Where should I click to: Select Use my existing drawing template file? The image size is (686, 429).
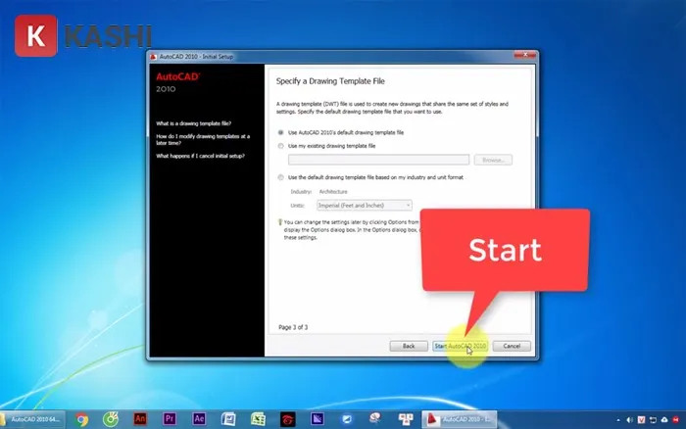point(281,146)
